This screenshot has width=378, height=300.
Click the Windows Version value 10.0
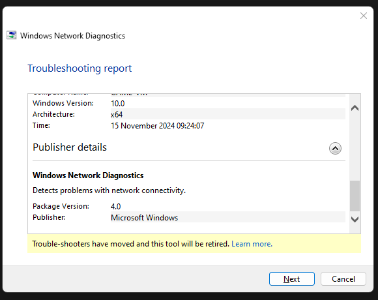tap(118, 104)
